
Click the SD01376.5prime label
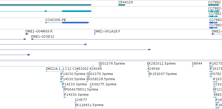(112, 64)
